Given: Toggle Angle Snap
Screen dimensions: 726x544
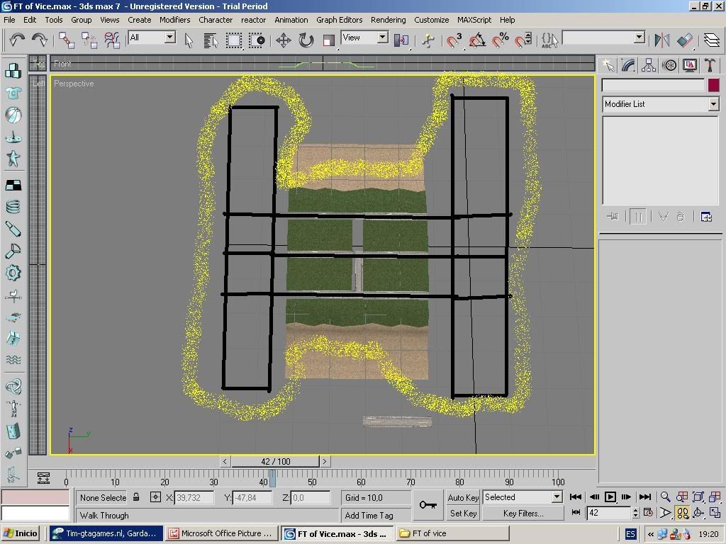Looking at the screenshot, I should pyautogui.click(x=477, y=40).
